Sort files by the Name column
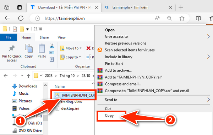This screenshot has height=135, width=213. (x=60, y=87)
